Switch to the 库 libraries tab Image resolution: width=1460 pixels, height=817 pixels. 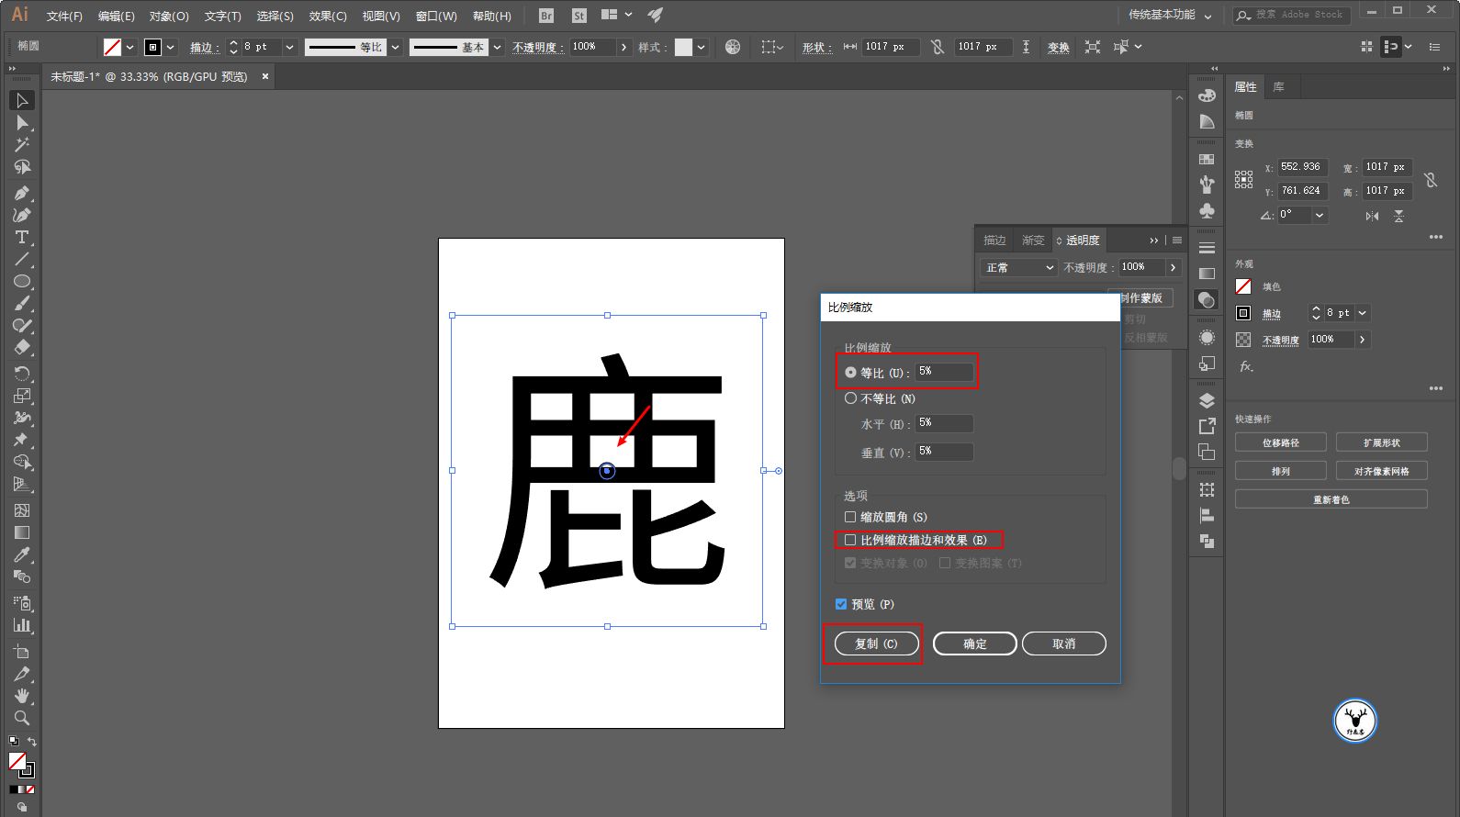[1278, 87]
